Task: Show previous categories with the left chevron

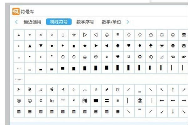Action: point(16,22)
